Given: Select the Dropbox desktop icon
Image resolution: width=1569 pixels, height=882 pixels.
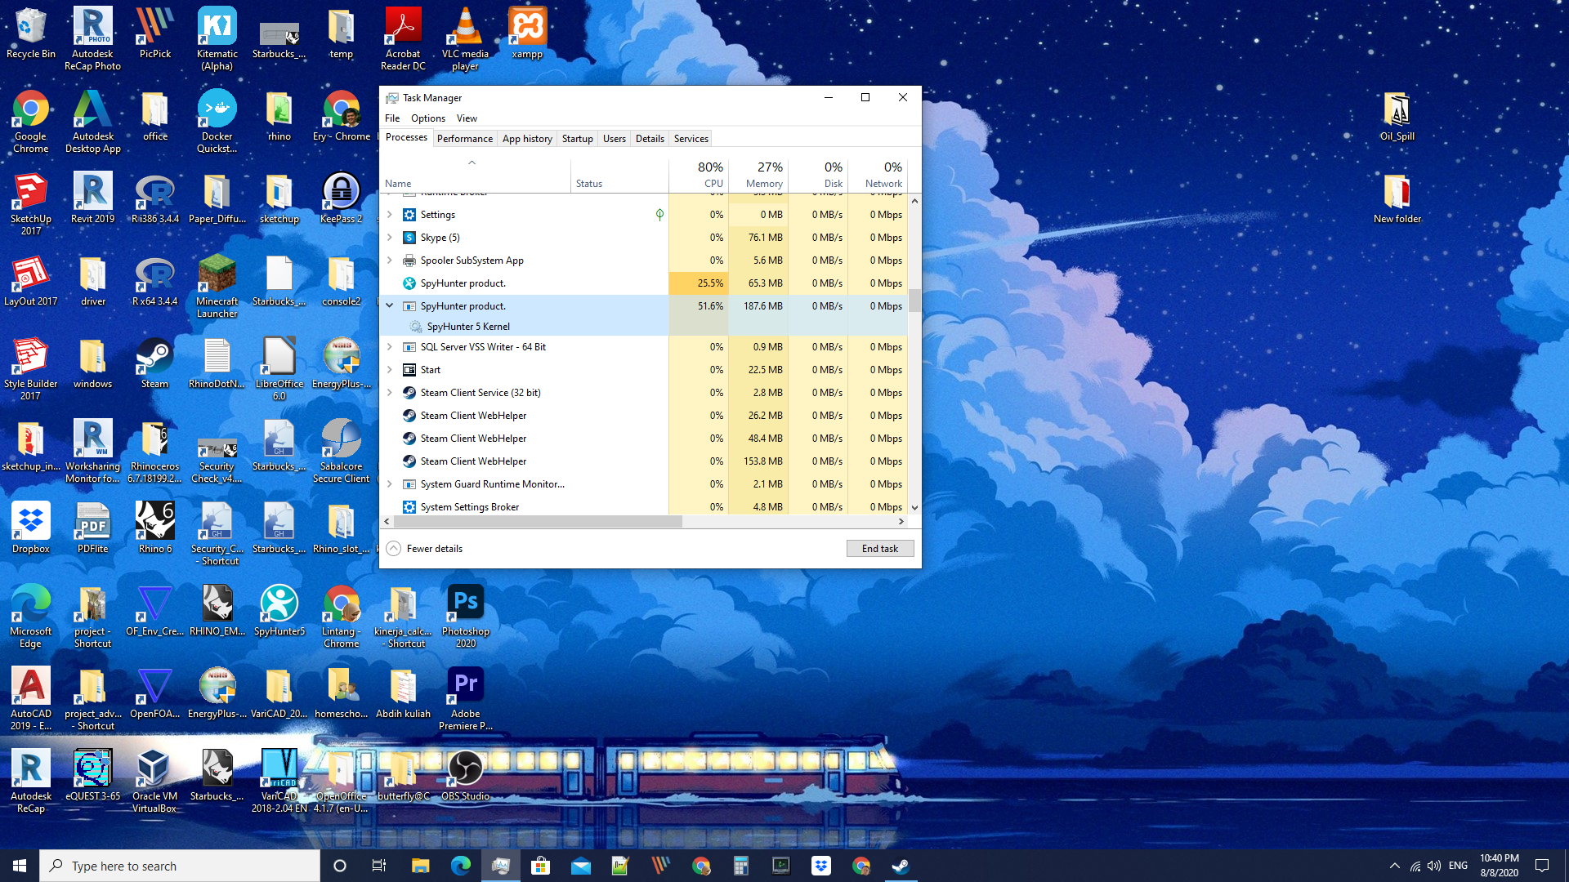Looking at the screenshot, I should (x=31, y=528).
